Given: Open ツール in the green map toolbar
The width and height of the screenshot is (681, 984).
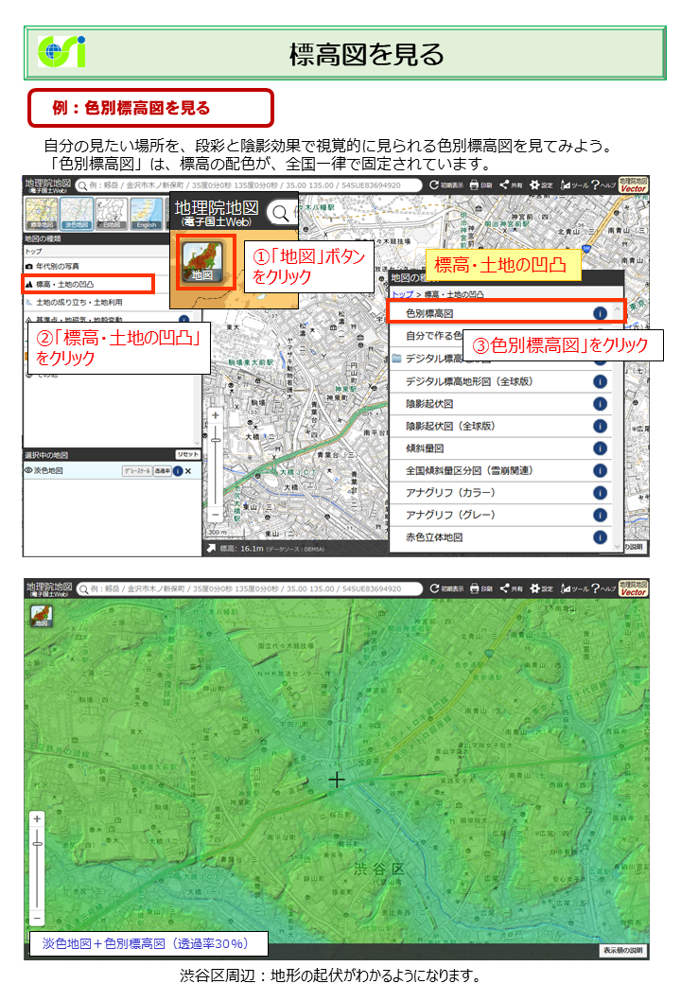Looking at the screenshot, I should pyautogui.click(x=574, y=588).
